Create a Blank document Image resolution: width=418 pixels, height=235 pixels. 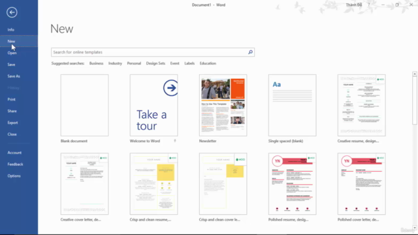pyautogui.click(x=84, y=105)
